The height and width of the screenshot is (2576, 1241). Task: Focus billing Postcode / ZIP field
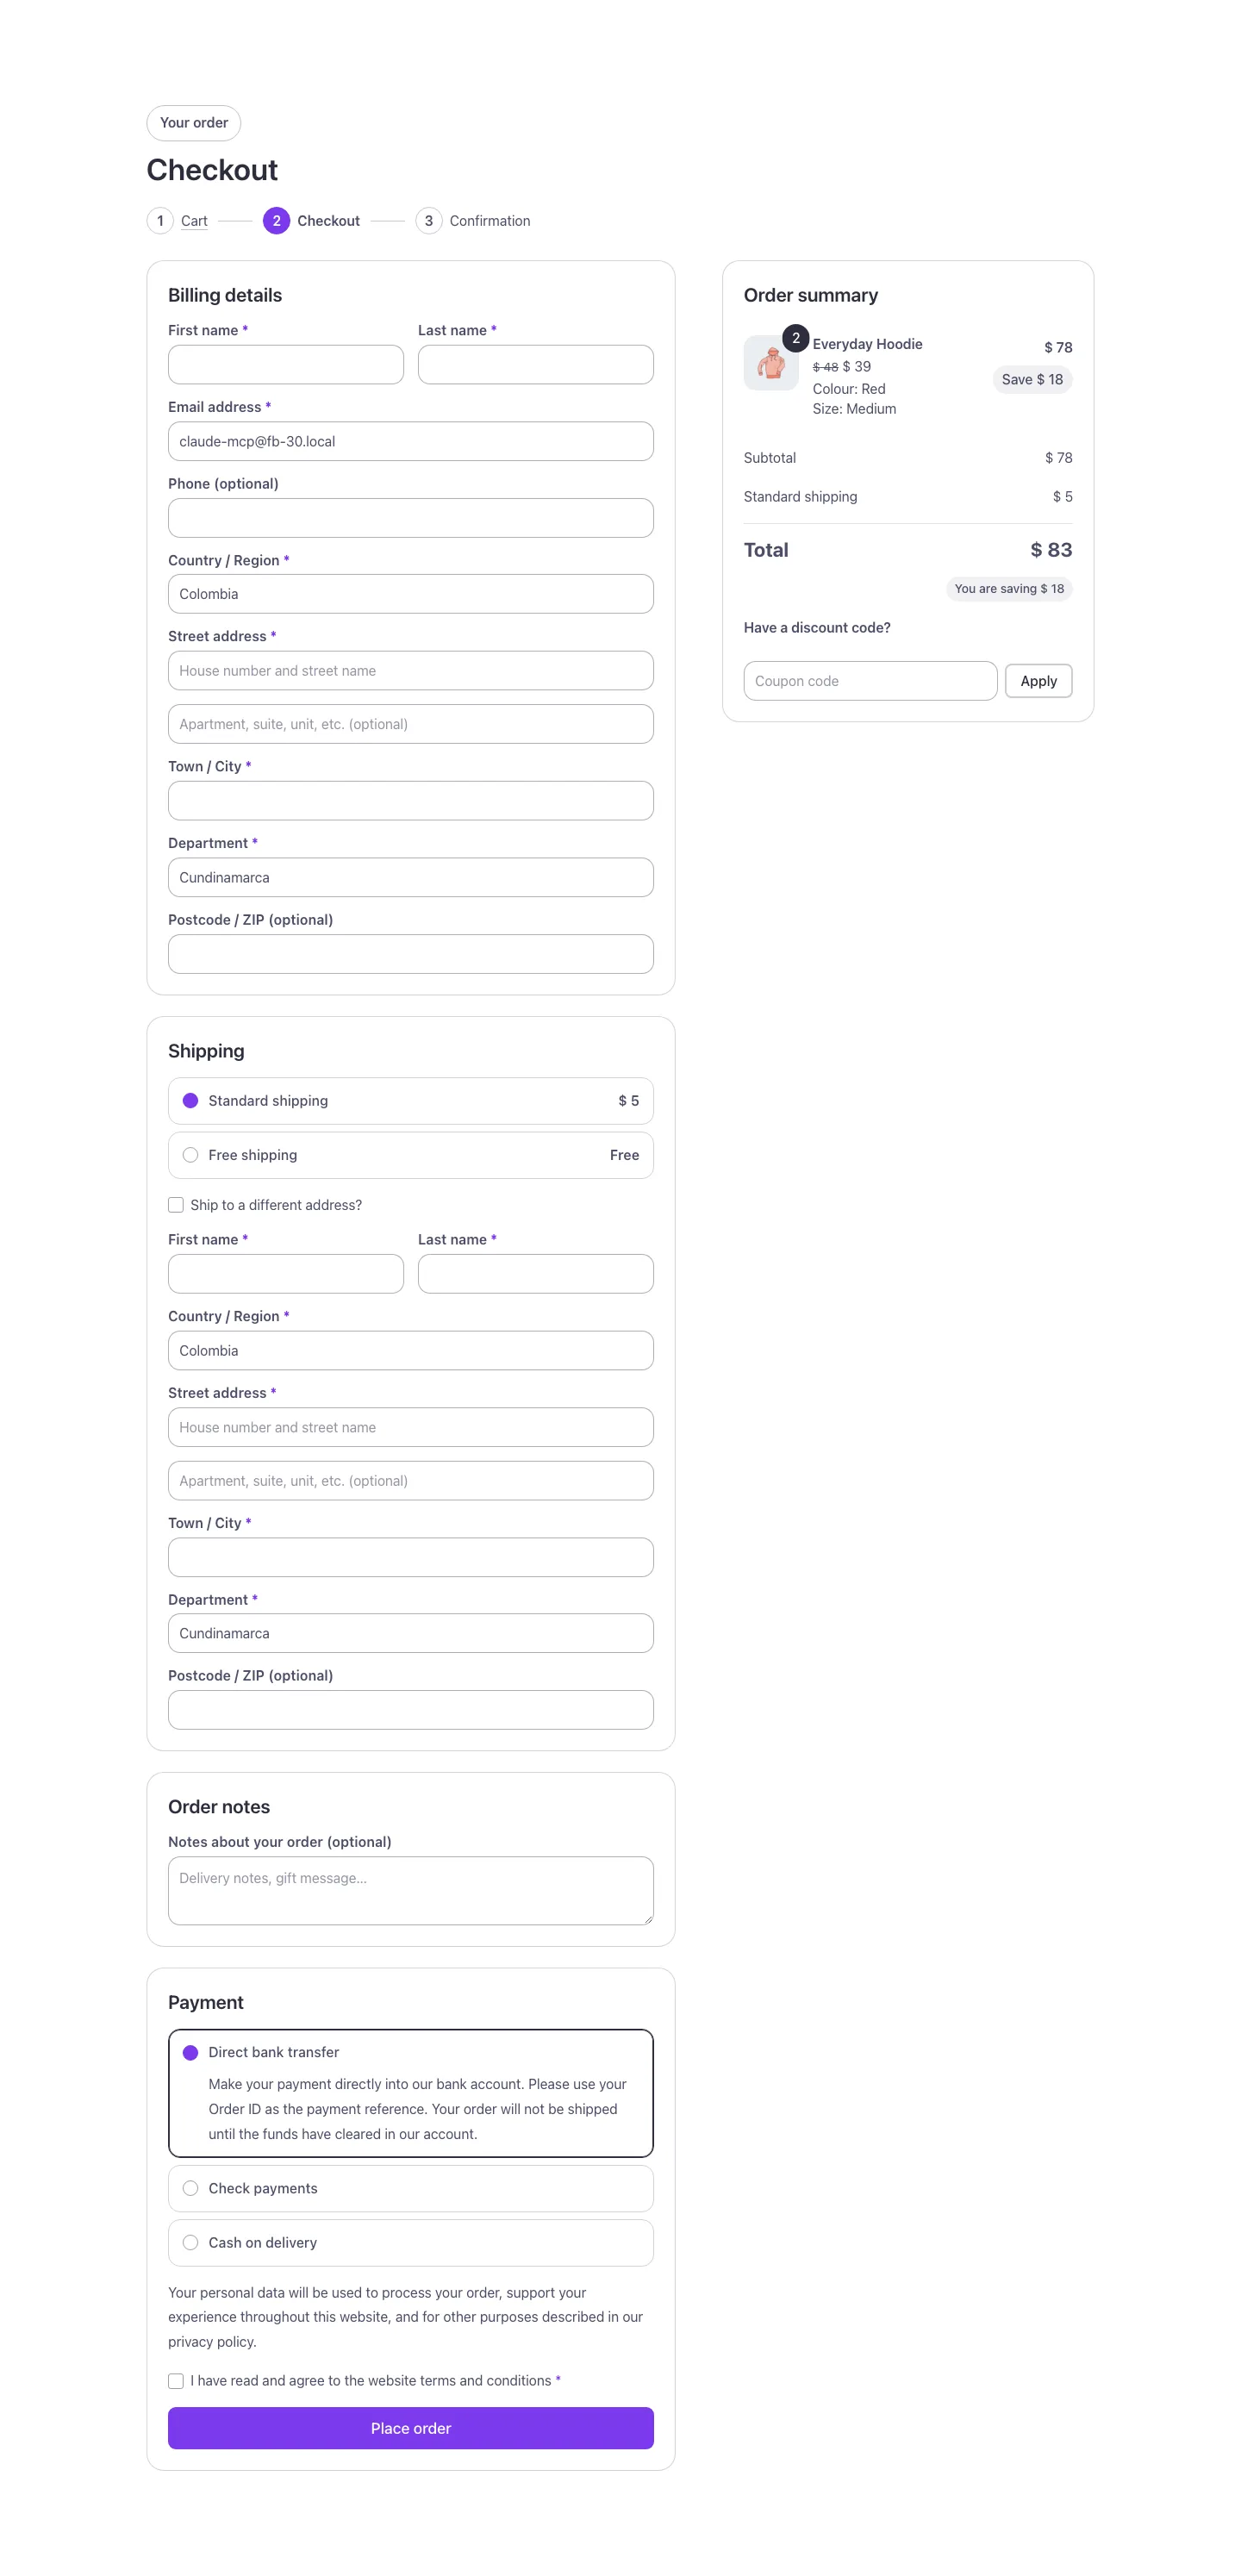(411, 954)
